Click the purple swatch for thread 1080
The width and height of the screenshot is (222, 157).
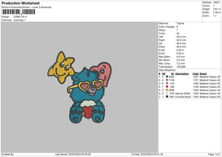click(x=167, y=83)
